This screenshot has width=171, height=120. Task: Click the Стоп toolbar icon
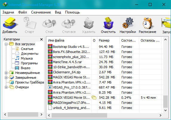coord(49,23)
